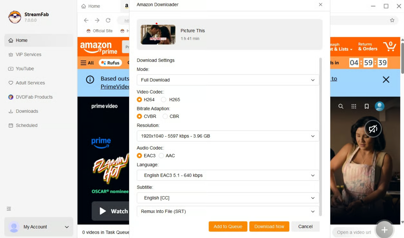Click the Flamin' Hot title logo
Image resolution: width=404 pixels, height=238 pixels.
111,169
